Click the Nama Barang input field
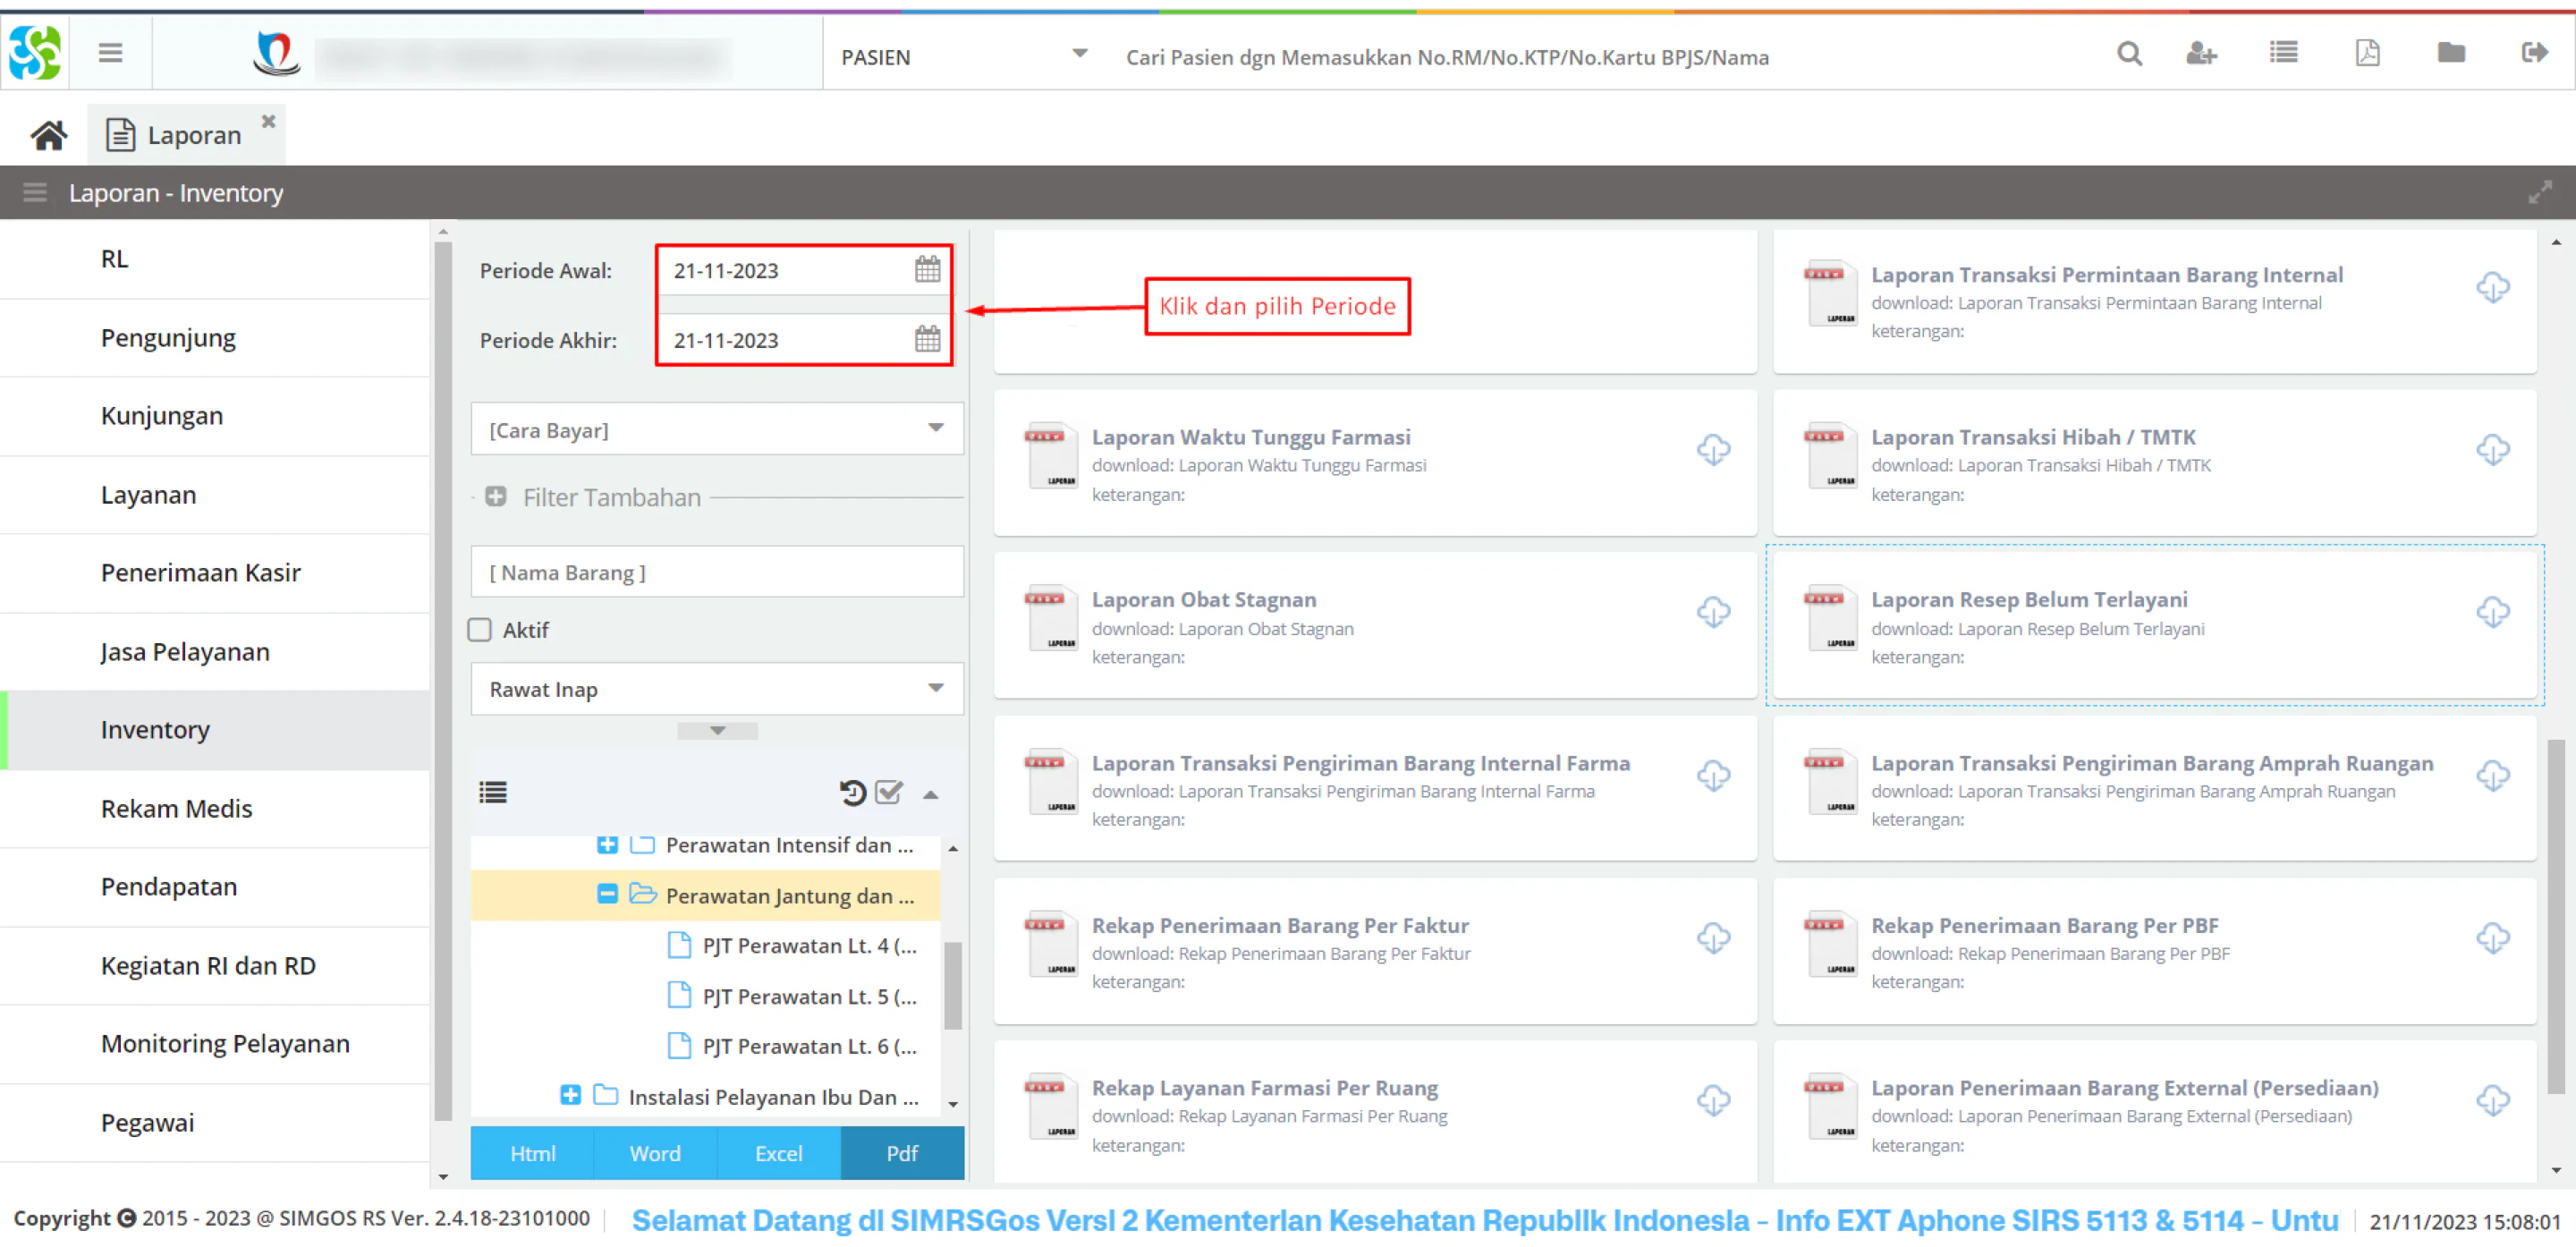Image resolution: width=2576 pixels, height=1247 pixels. click(x=717, y=572)
